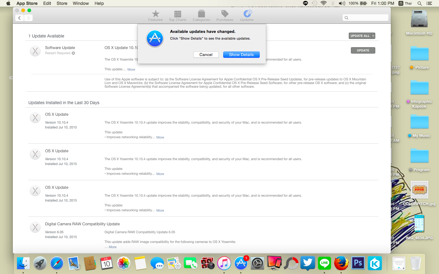Open Notes from the Dock

(x=141, y=263)
